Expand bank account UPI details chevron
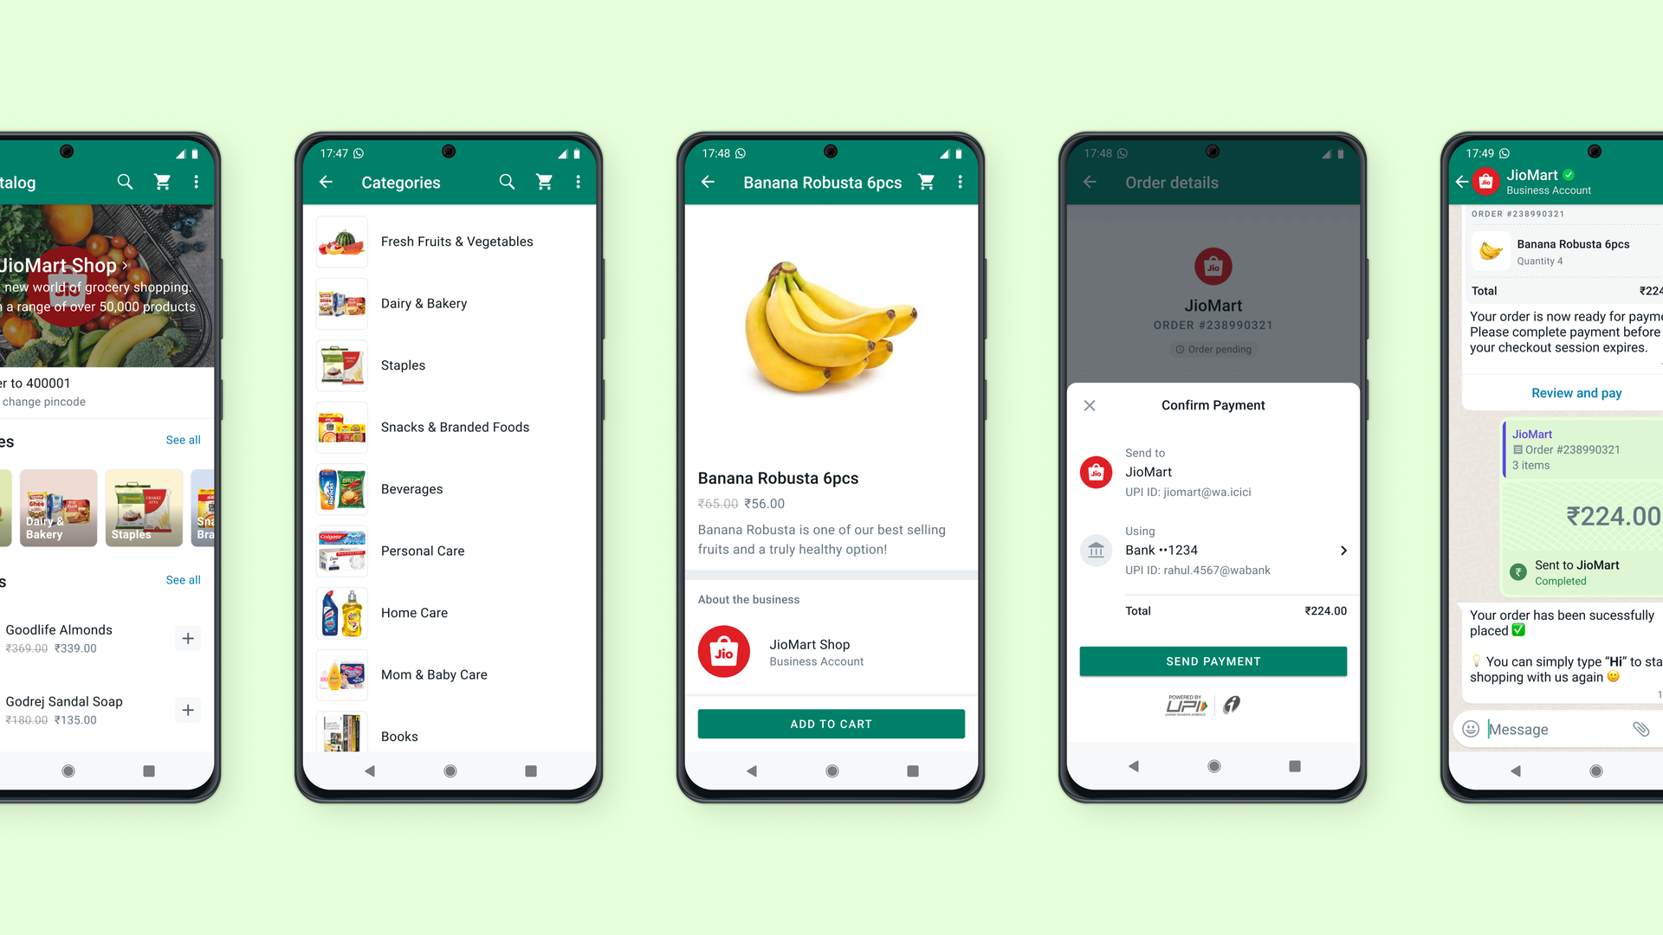 pyautogui.click(x=1342, y=549)
